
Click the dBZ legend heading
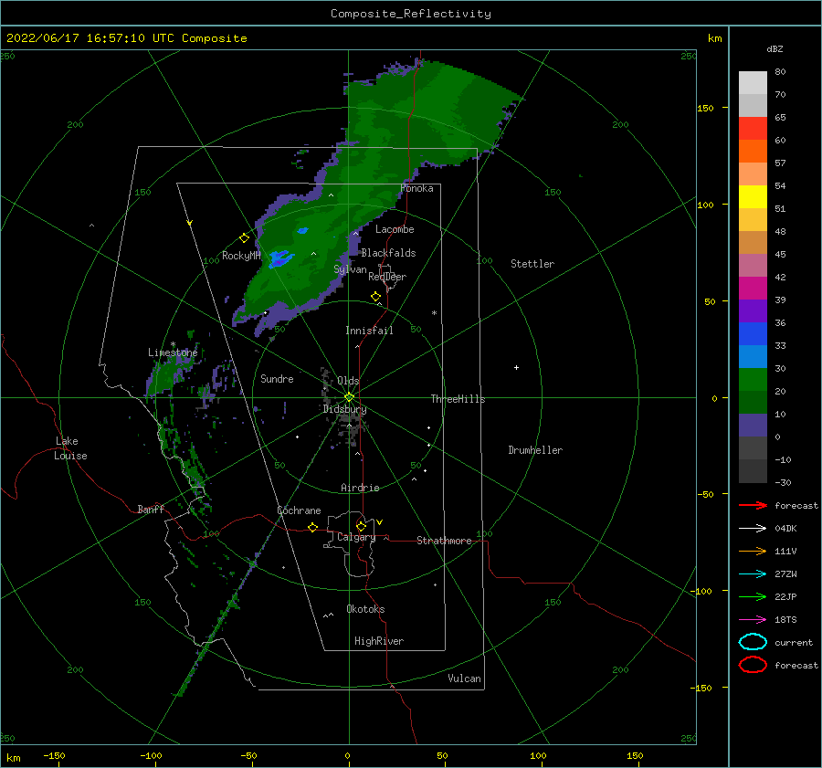tap(775, 48)
